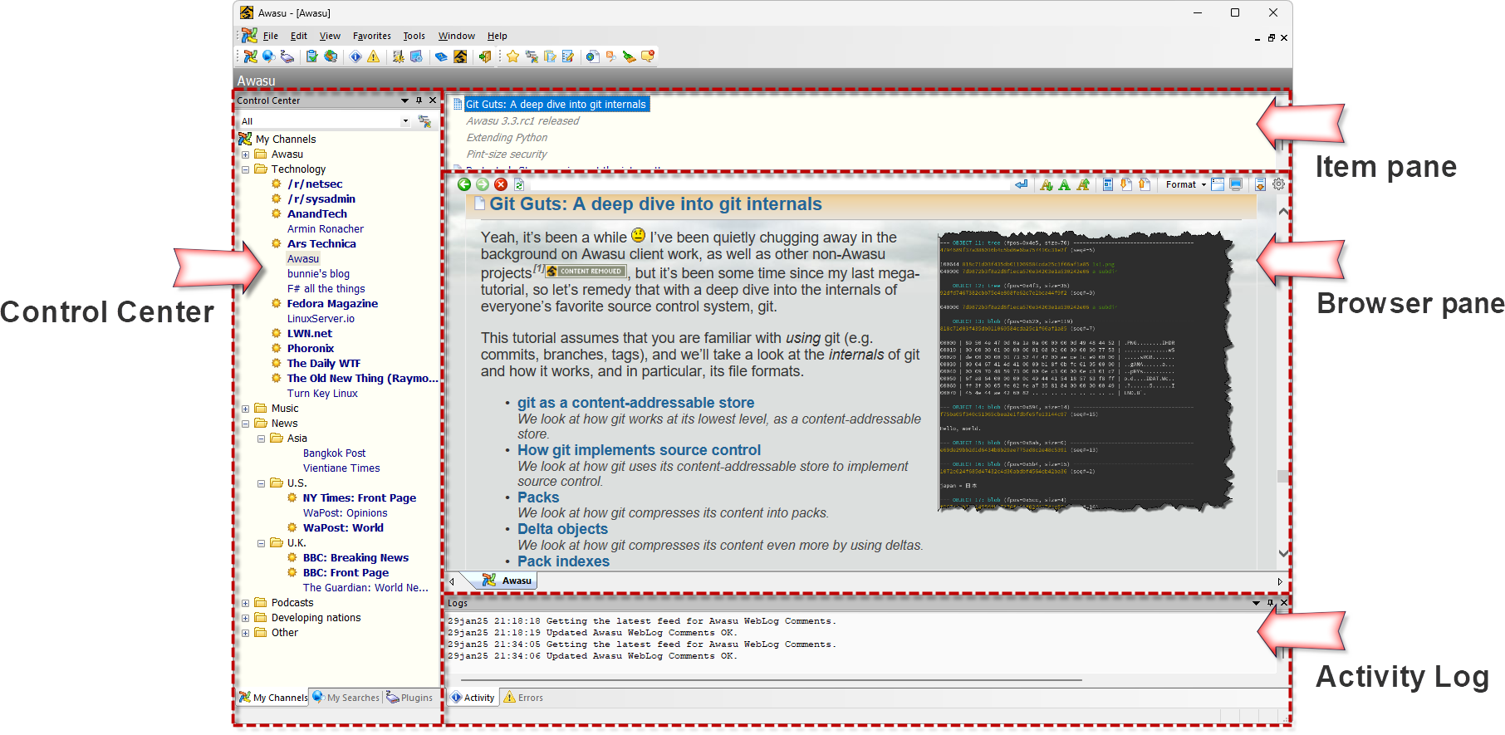Expand the Music folder
1505x735 pixels.
click(245, 409)
